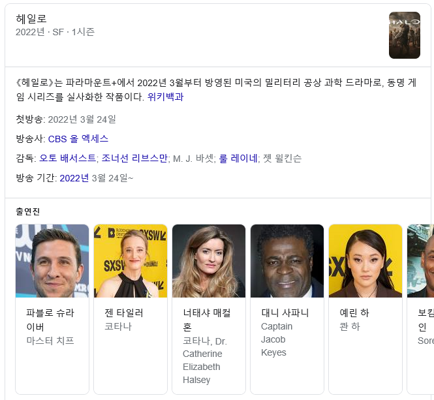The image size is (434, 400).
Task: Open the 위키백과 source link
Action: (165, 97)
